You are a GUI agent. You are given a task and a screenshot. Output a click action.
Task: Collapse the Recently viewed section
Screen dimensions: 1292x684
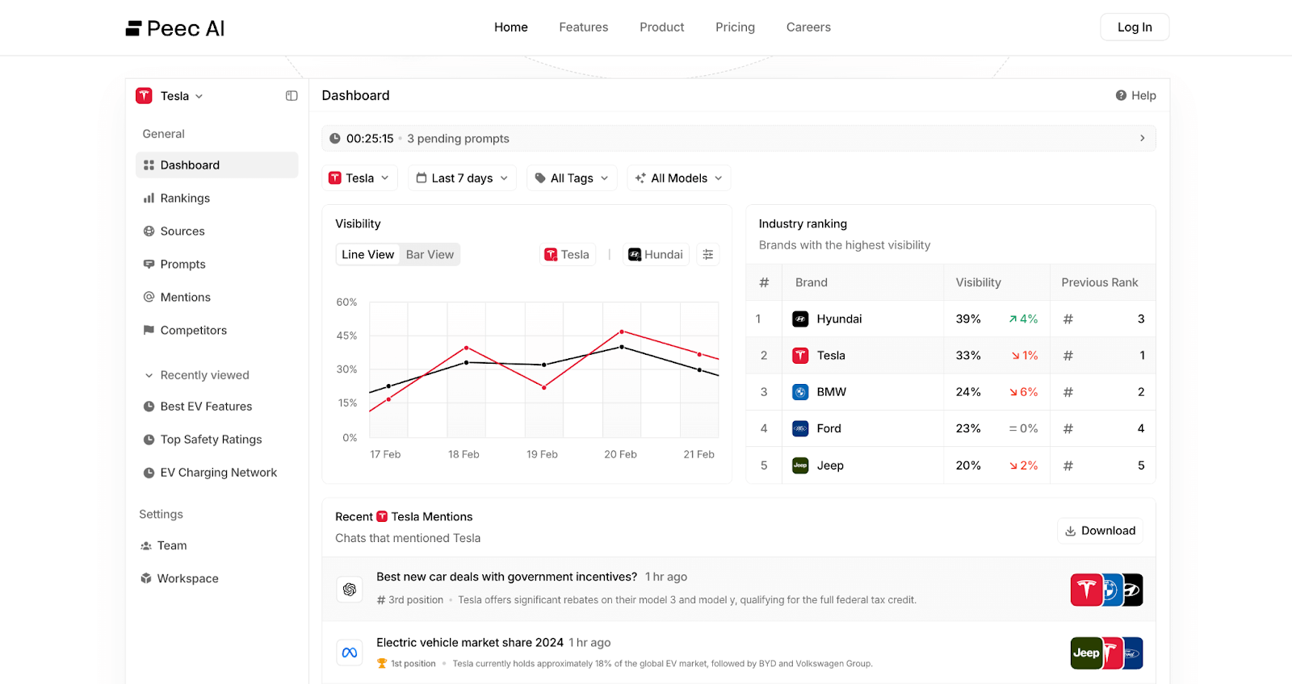197,375
